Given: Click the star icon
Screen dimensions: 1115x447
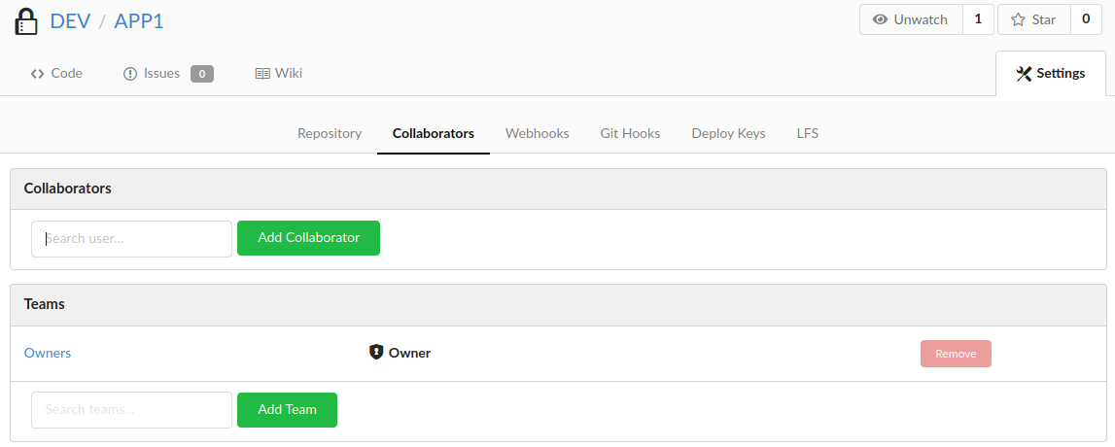Looking at the screenshot, I should pyautogui.click(x=1018, y=19).
